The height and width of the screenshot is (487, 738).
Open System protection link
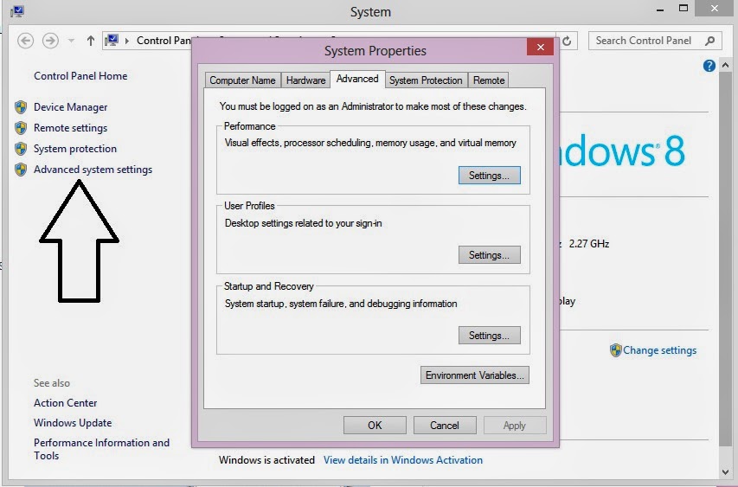point(74,149)
